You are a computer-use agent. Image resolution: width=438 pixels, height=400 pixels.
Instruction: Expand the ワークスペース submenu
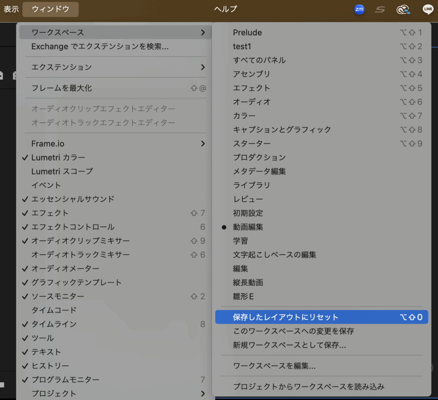(115, 32)
